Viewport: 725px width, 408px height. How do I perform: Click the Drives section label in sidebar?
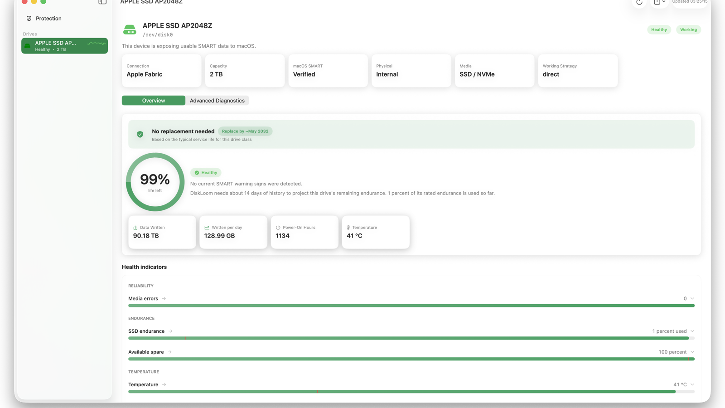30,34
